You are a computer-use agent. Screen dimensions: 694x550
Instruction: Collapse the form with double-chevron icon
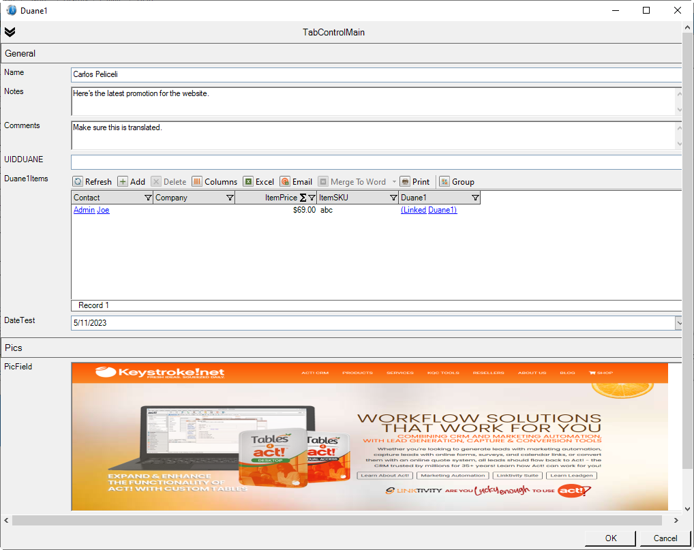coord(10,32)
